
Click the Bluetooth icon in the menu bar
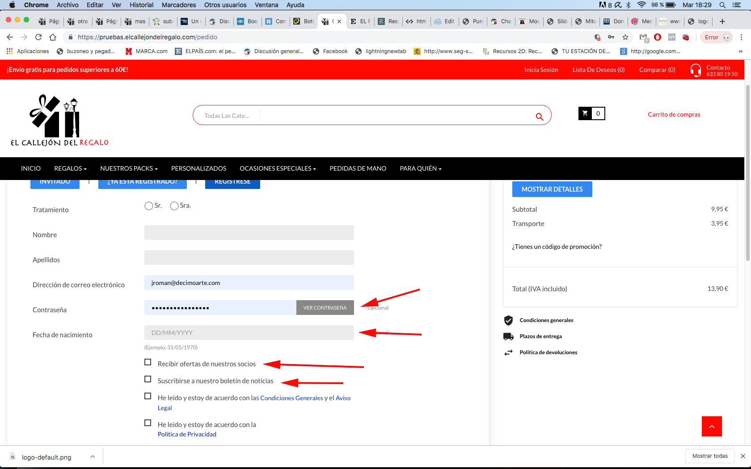[628, 5]
